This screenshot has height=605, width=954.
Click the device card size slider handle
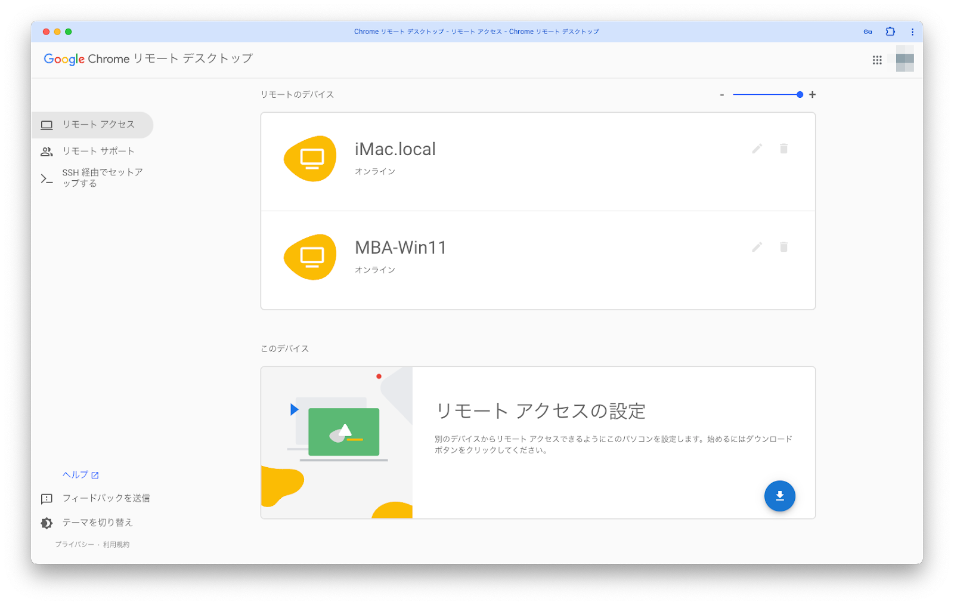pyautogui.click(x=800, y=95)
